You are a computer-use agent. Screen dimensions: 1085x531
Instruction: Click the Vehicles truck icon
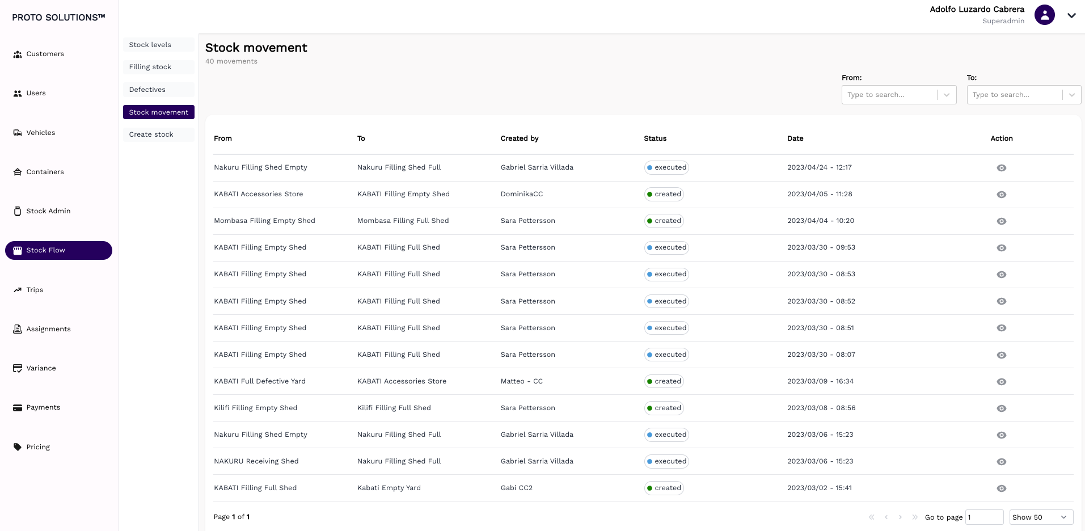click(18, 133)
